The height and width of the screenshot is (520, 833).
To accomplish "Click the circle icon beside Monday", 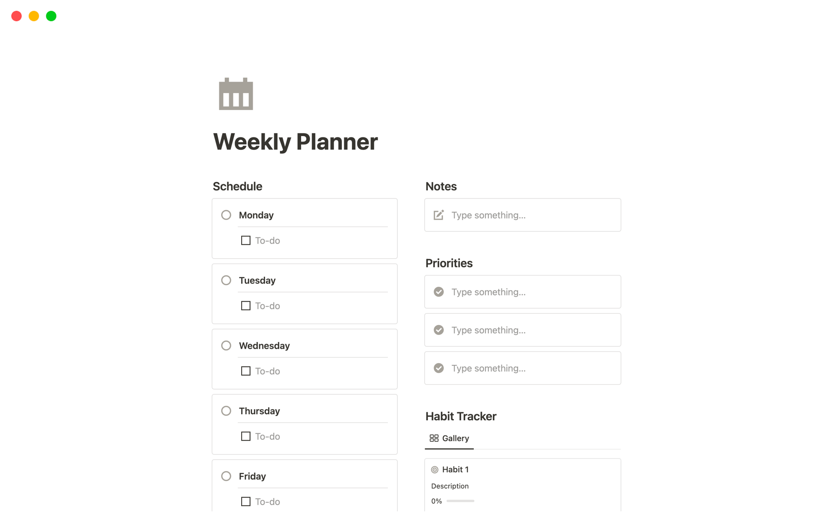I will pyautogui.click(x=226, y=215).
